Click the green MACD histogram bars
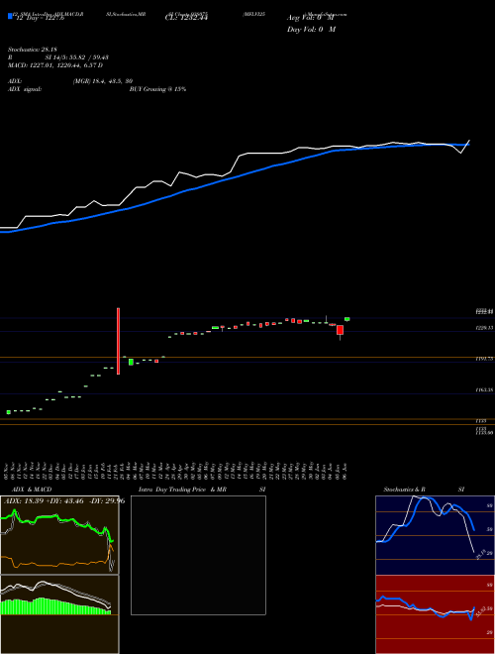The height and width of the screenshot is (654, 495). click(x=54, y=606)
